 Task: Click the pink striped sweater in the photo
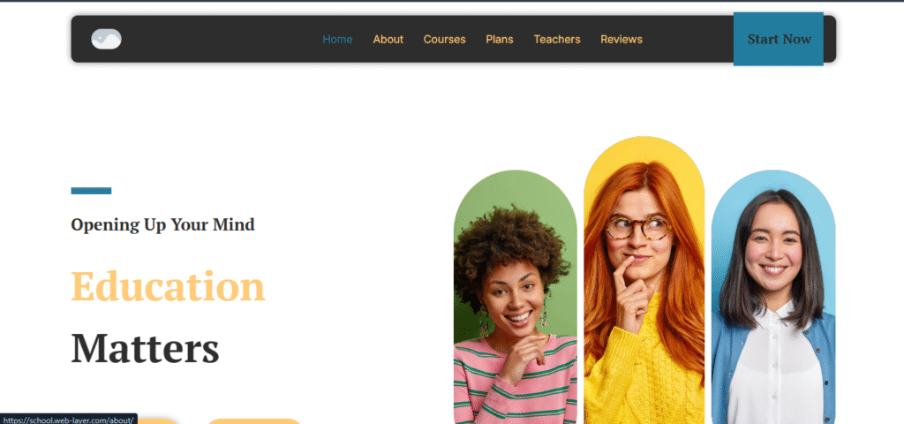coord(515,382)
